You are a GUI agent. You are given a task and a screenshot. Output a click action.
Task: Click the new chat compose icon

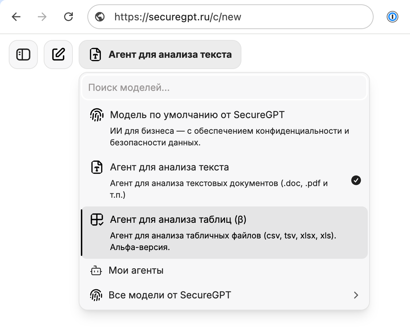point(58,55)
